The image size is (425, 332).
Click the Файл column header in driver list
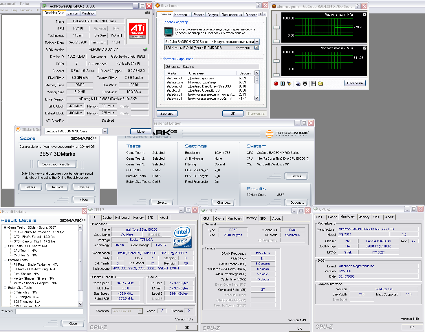coord(175,73)
